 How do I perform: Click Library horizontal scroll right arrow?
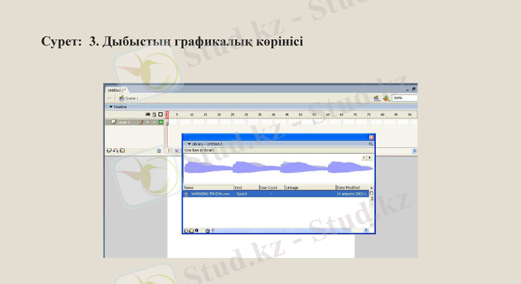click(366, 230)
